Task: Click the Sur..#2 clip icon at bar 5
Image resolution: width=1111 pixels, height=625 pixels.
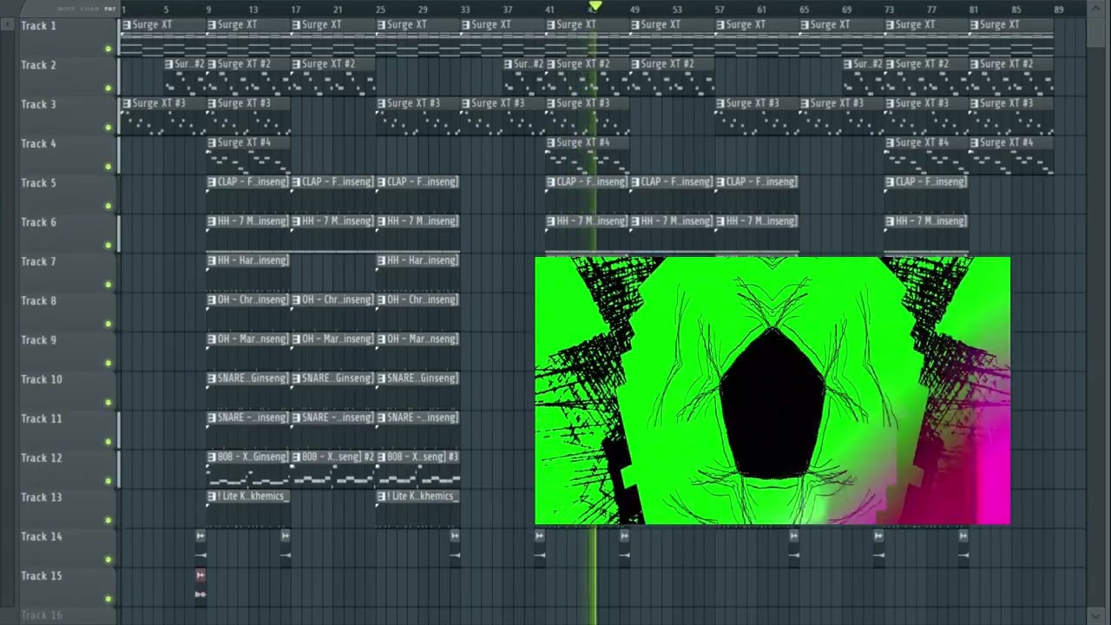Action: [169, 64]
